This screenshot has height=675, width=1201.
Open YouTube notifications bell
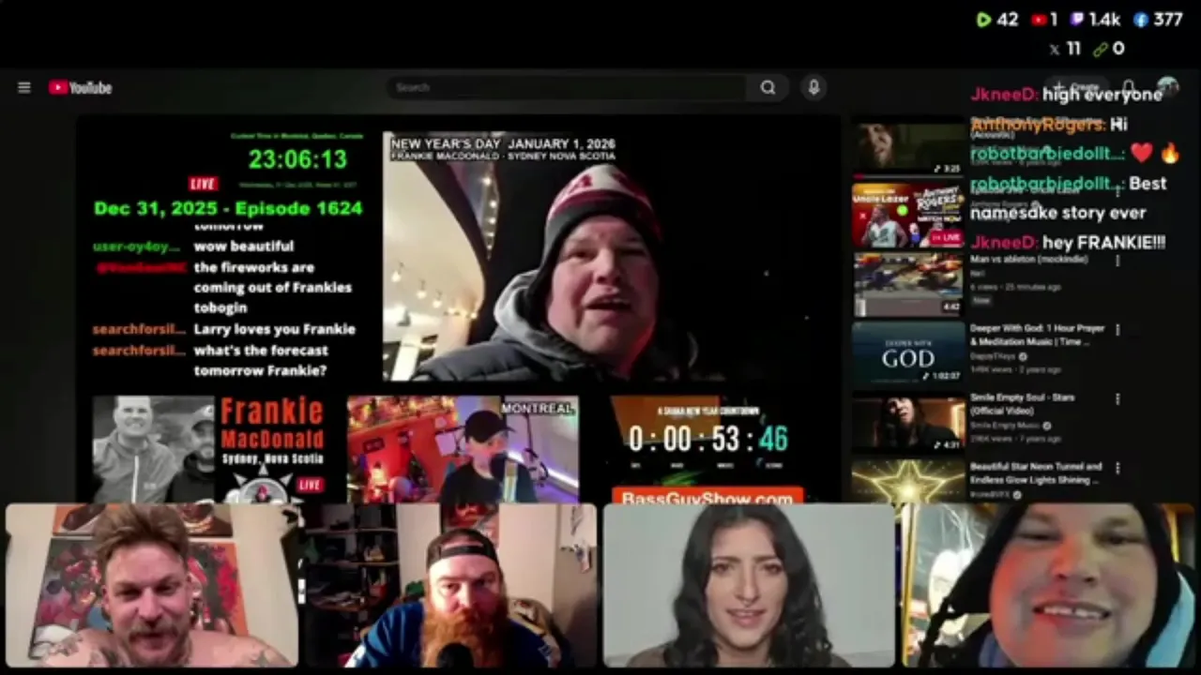1129,87
